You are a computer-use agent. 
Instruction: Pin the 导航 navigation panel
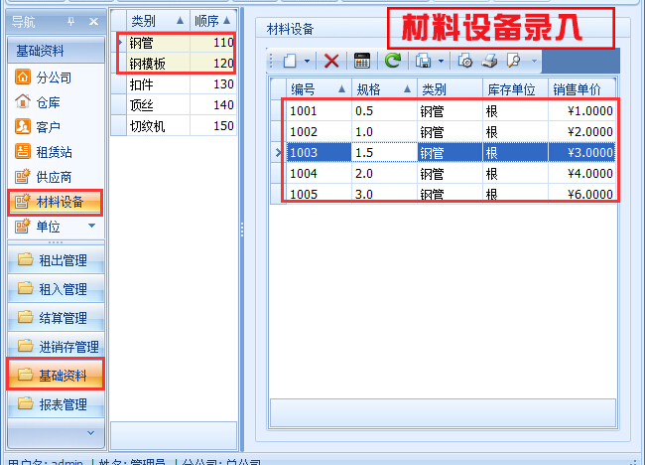pyautogui.click(x=70, y=22)
